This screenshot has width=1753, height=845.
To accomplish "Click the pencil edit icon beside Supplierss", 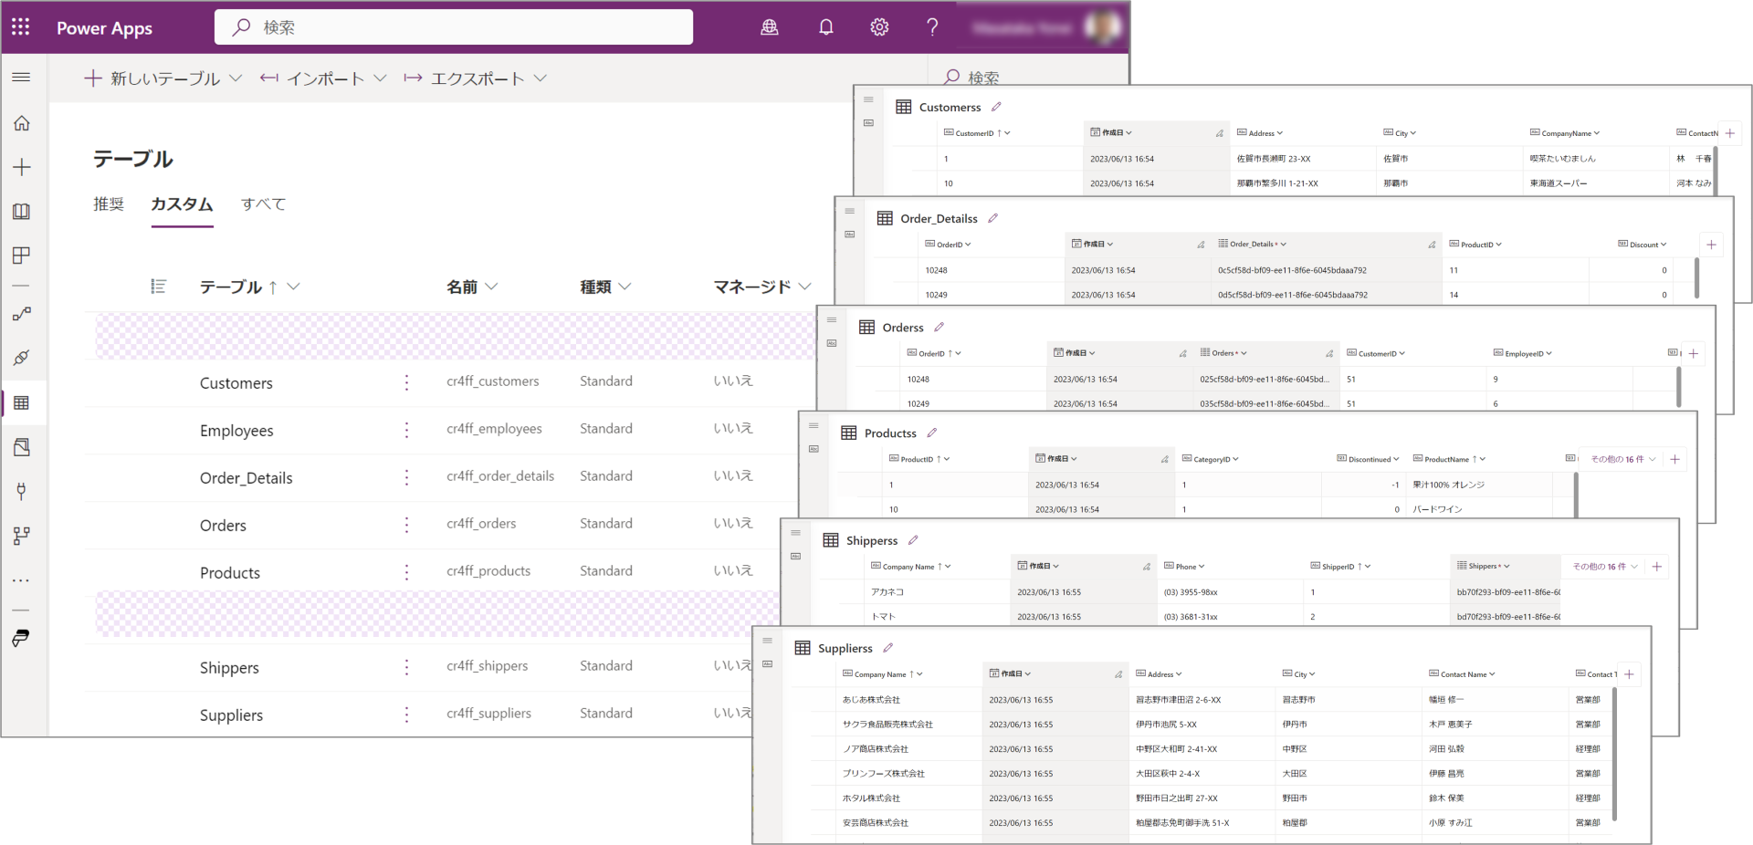I will pyautogui.click(x=887, y=648).
